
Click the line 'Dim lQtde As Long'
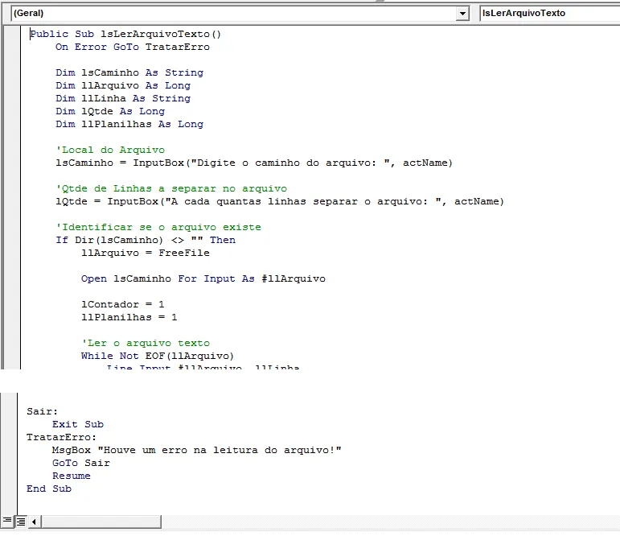(110, 111)
